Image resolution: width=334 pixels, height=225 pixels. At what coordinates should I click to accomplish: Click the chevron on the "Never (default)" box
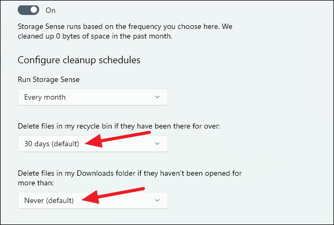[157, 200]
